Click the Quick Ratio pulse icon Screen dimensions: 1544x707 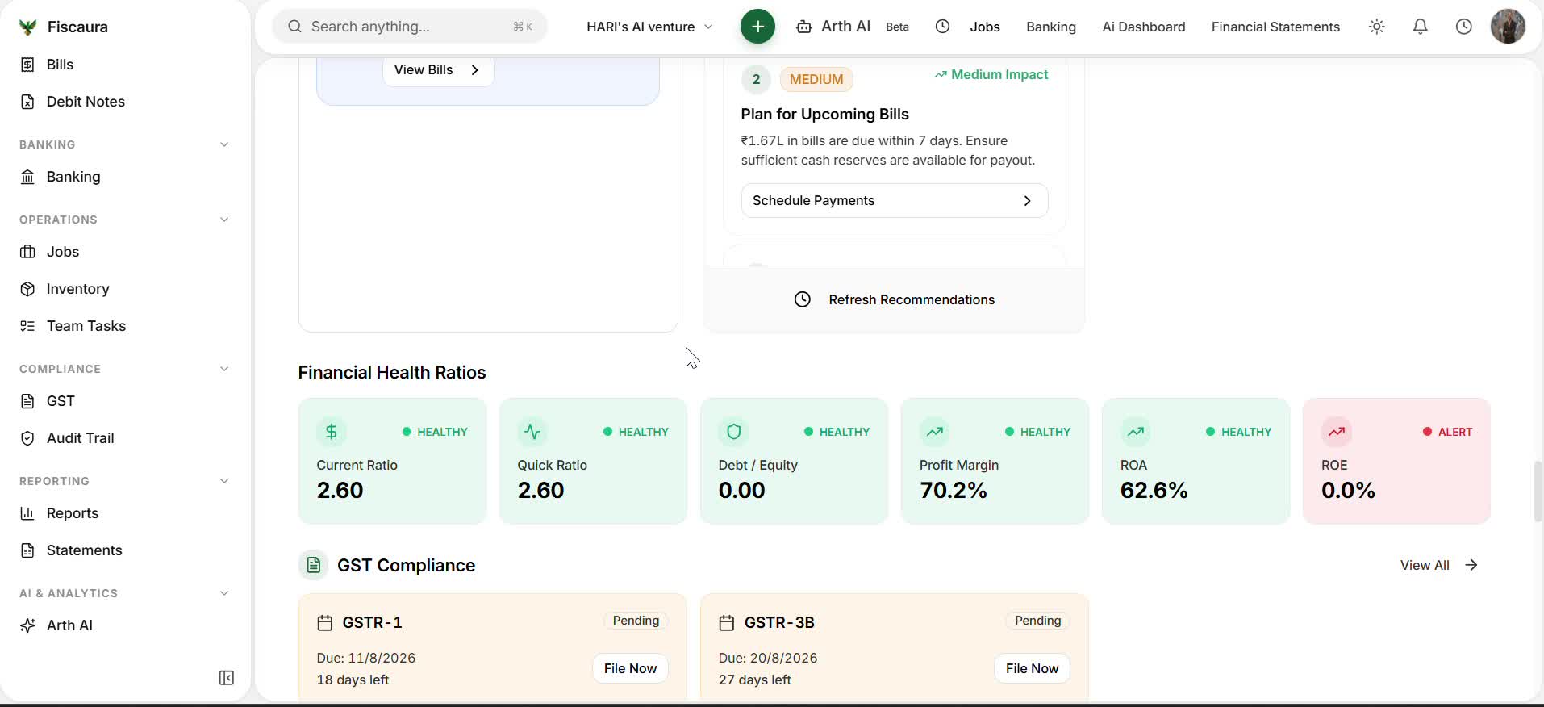[x=532, y=432]
